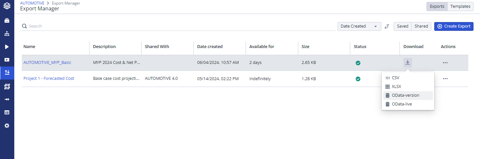Open the settings gear in sidebar

point(7,126)
